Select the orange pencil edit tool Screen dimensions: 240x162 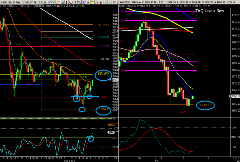[x=58, y=2]
